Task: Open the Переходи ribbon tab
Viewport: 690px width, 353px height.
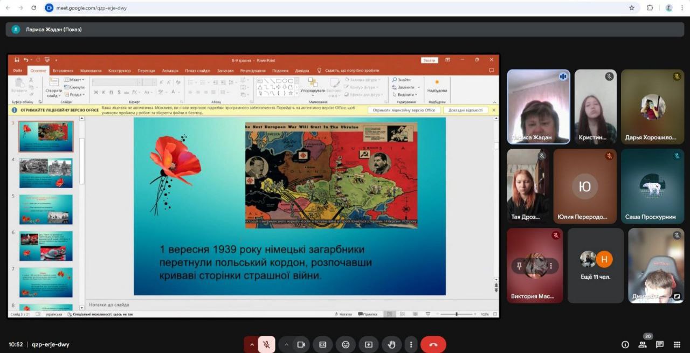Action: coord(146,71)
